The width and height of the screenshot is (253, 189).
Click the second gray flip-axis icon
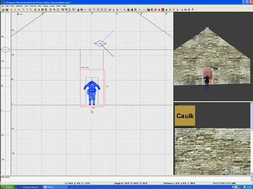tap(15, 10)
